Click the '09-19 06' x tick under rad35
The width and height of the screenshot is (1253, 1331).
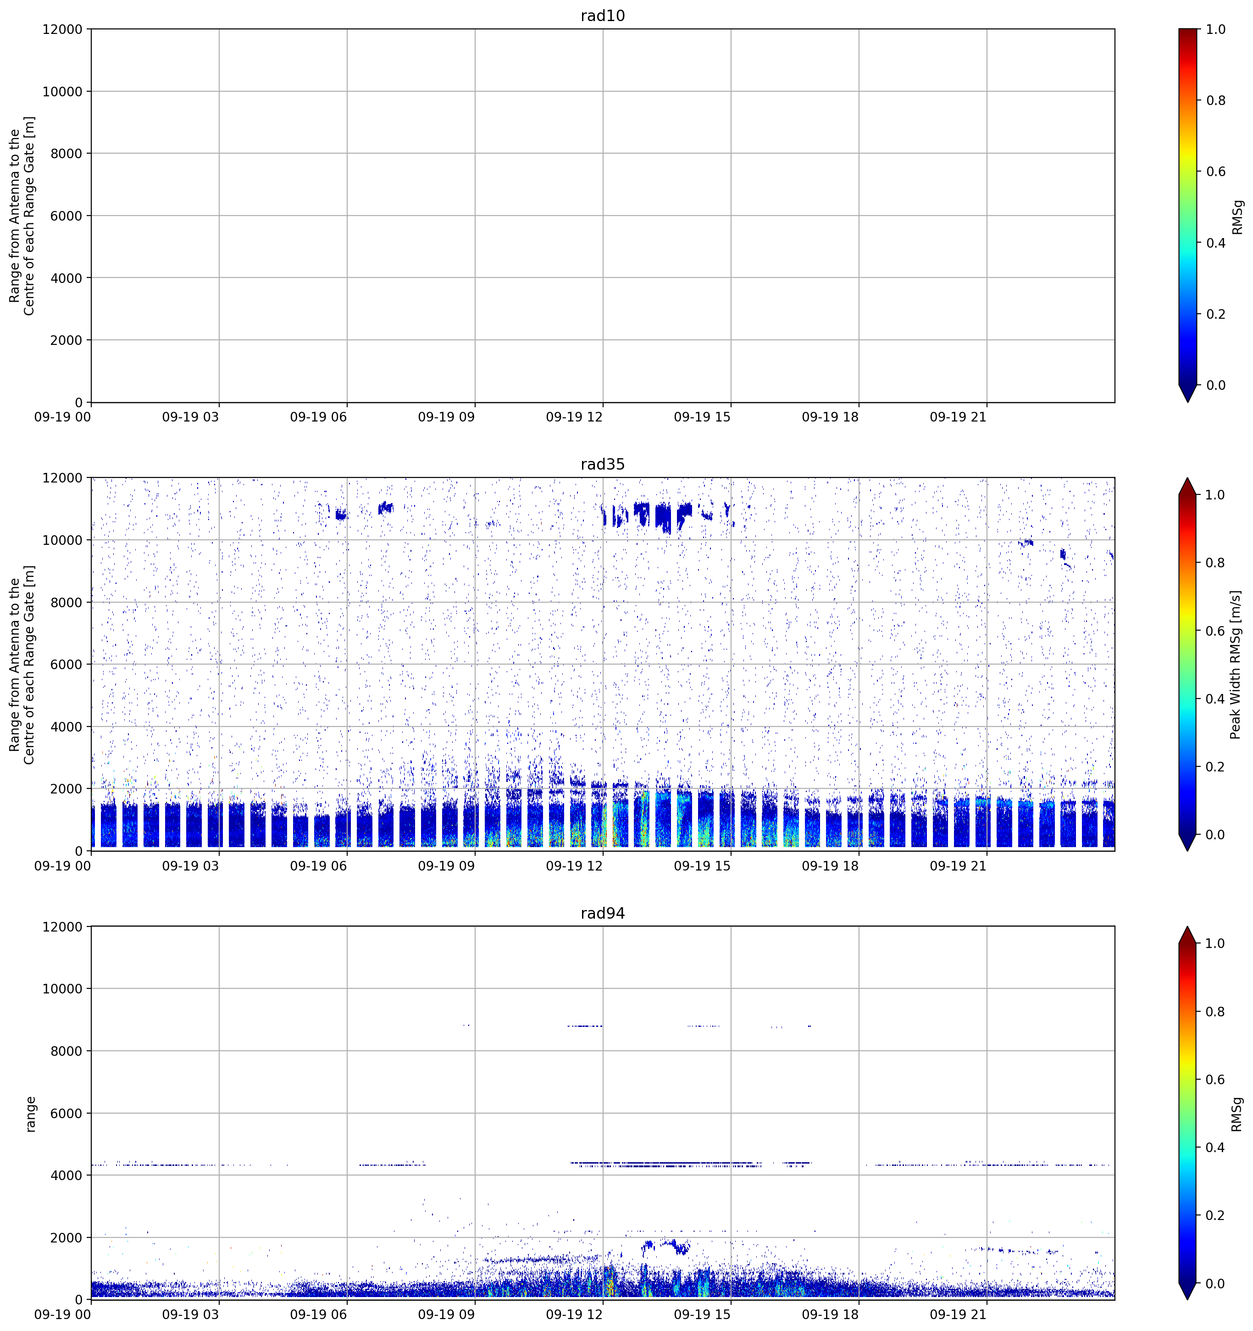pyautogui.click(x=318, y=865)
